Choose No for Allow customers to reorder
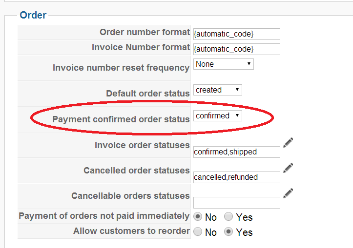 click(198, 232)
